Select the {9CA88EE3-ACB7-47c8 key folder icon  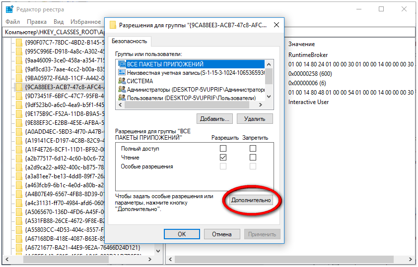19,86
